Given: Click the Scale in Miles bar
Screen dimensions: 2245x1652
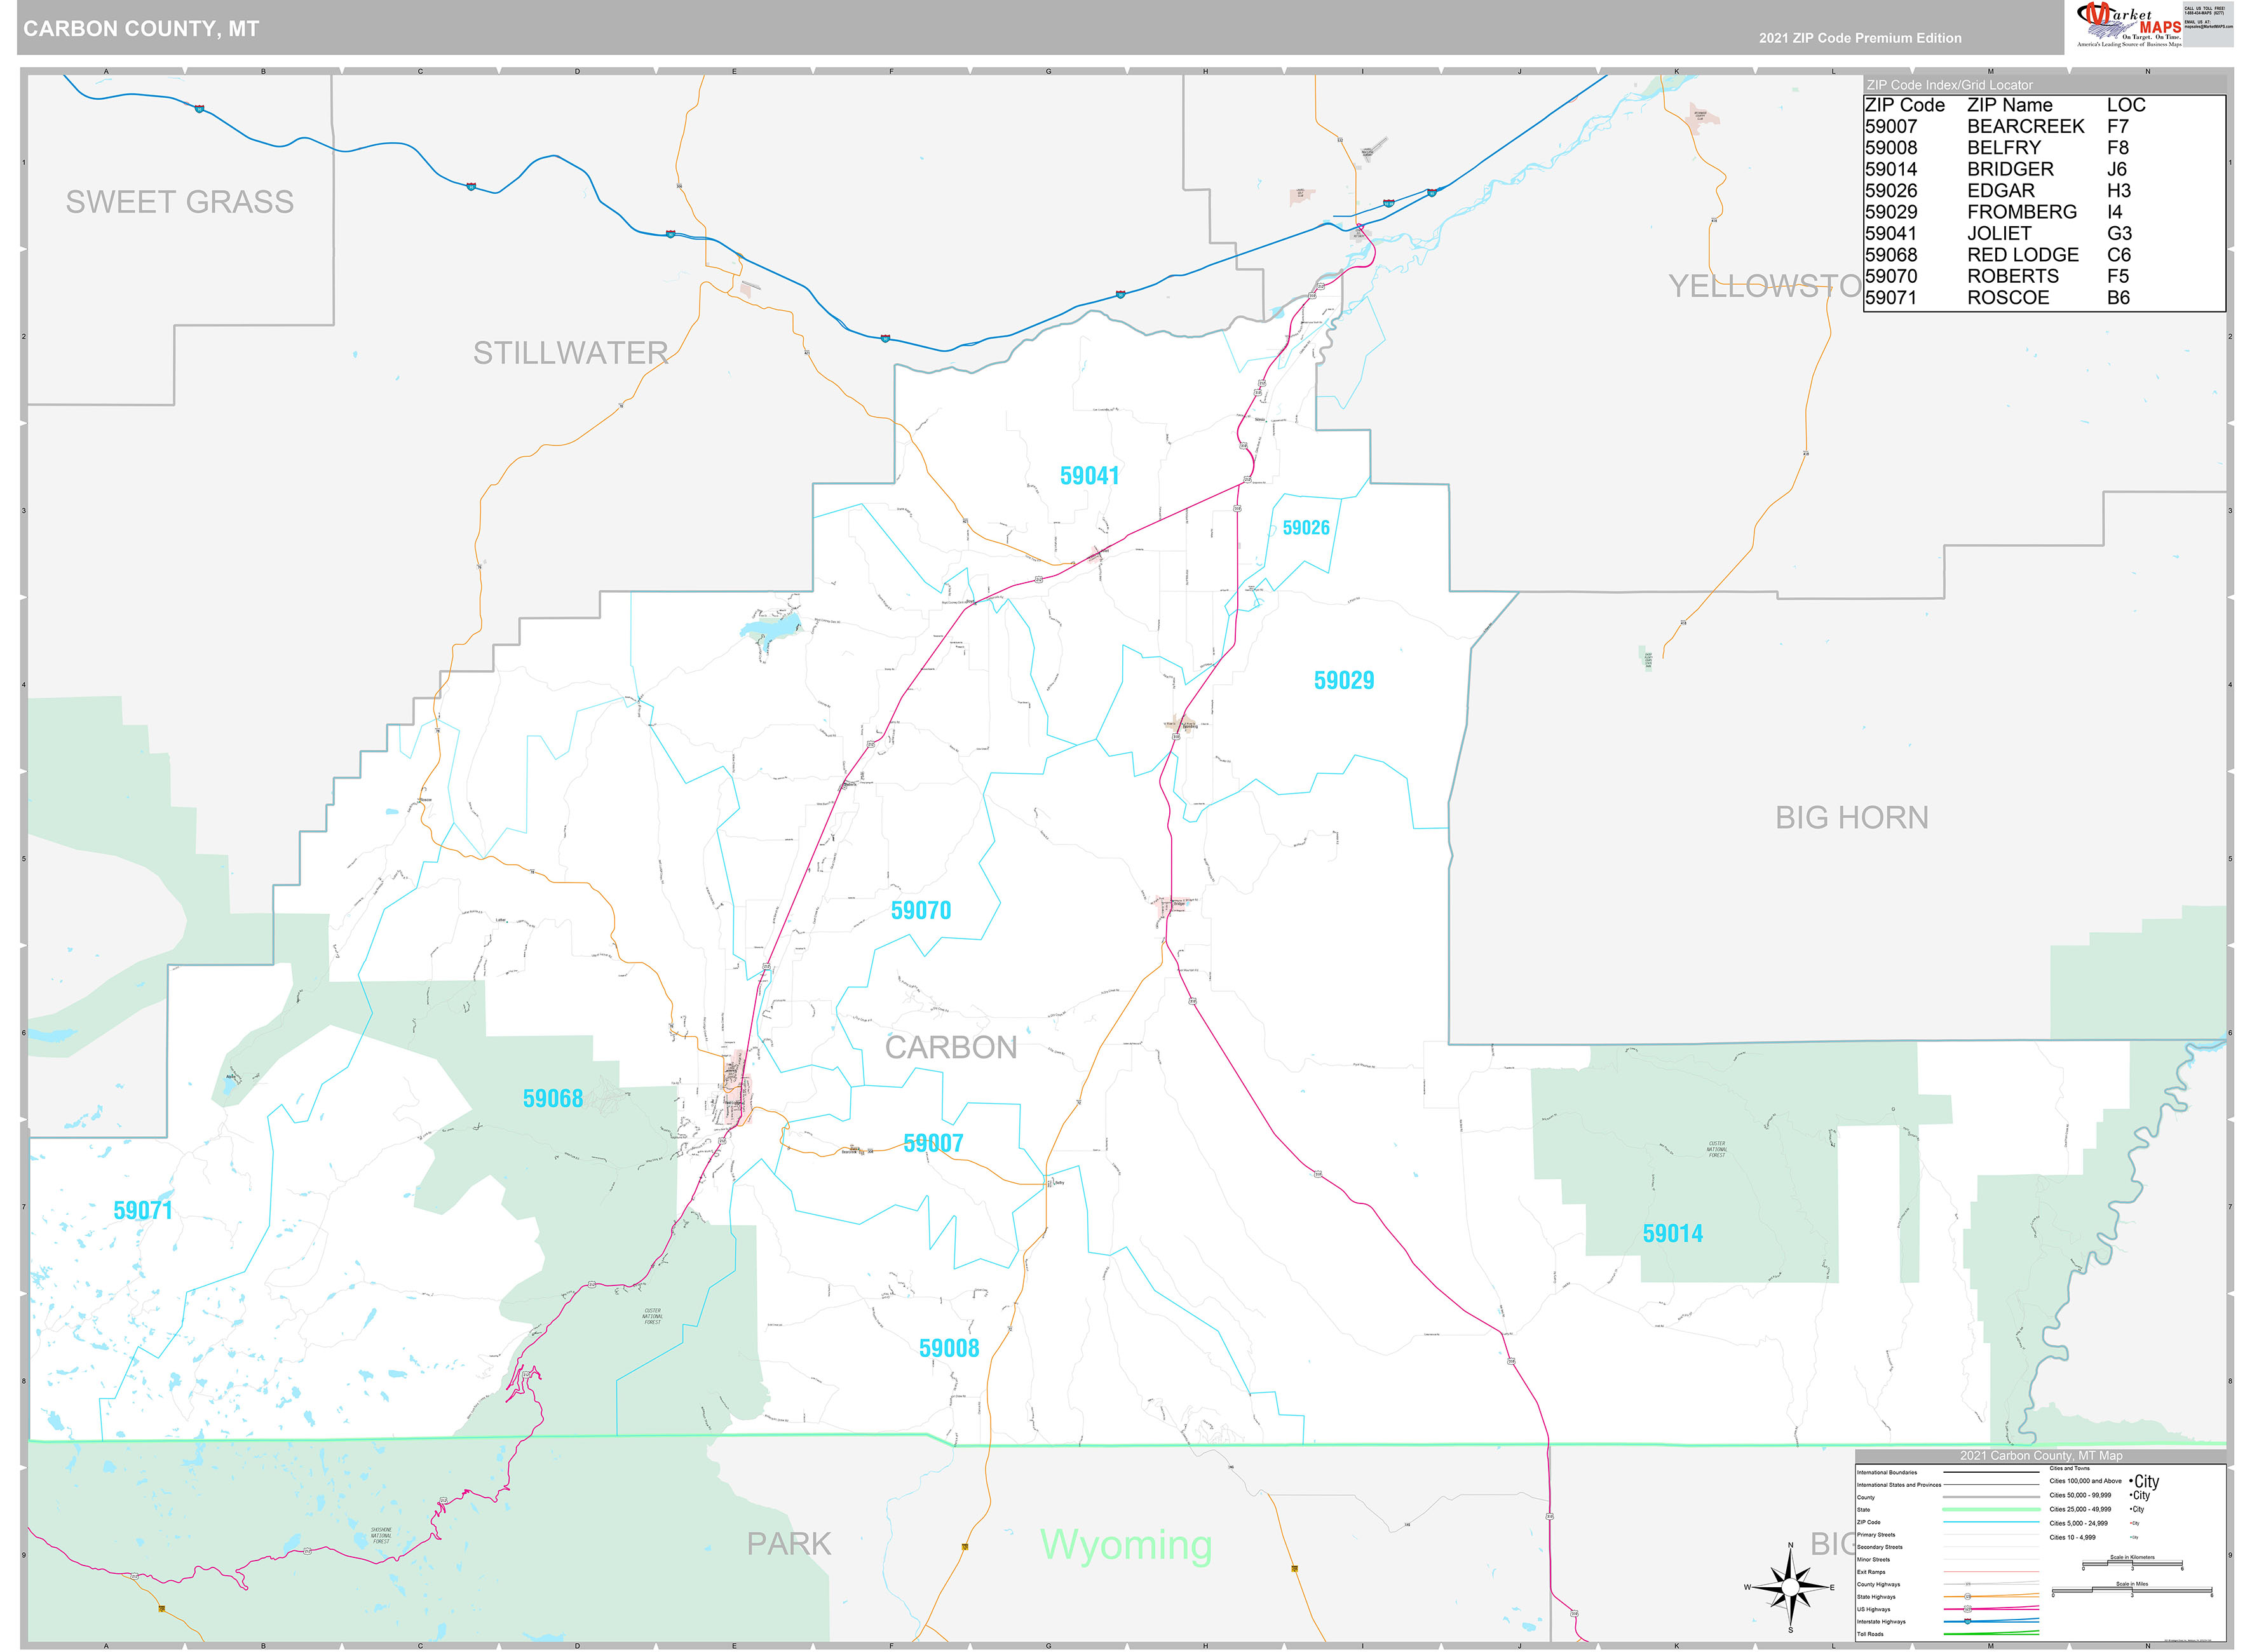Looking at the screenshot, I should point(2132,1590).
